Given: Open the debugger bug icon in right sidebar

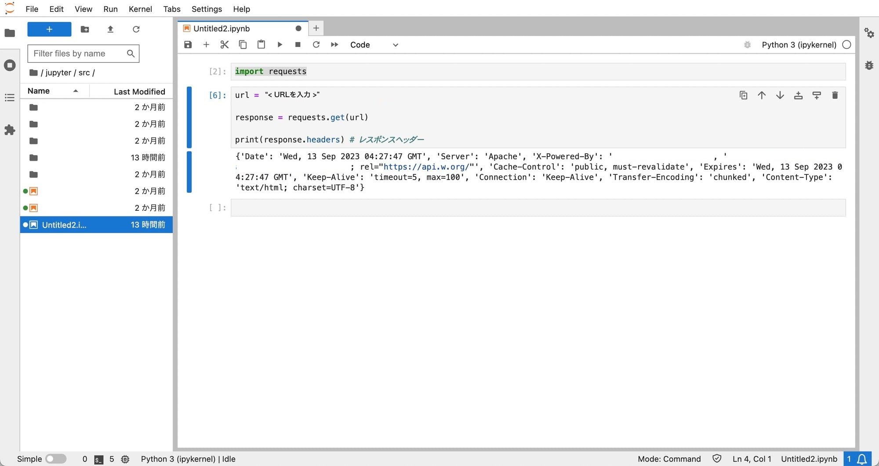Looking at the screenshot, I should (869, 65).
